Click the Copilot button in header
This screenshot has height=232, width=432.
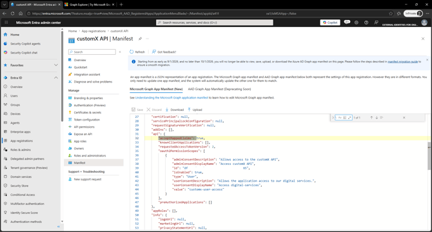(330, 23)
